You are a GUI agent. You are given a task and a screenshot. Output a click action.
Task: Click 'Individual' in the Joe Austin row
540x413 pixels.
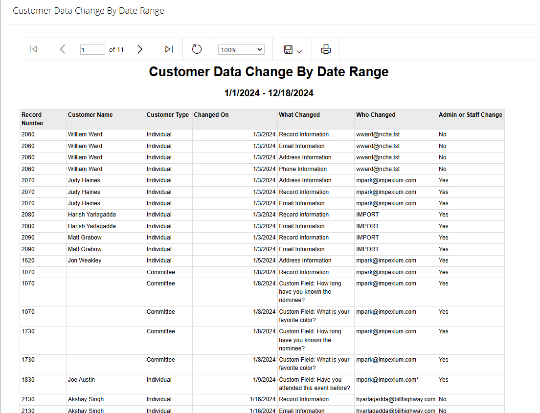[x=159, y=380]
